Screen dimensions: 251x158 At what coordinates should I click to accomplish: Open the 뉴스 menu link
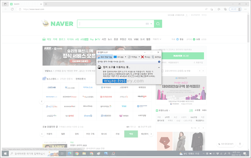pos(110,39)
